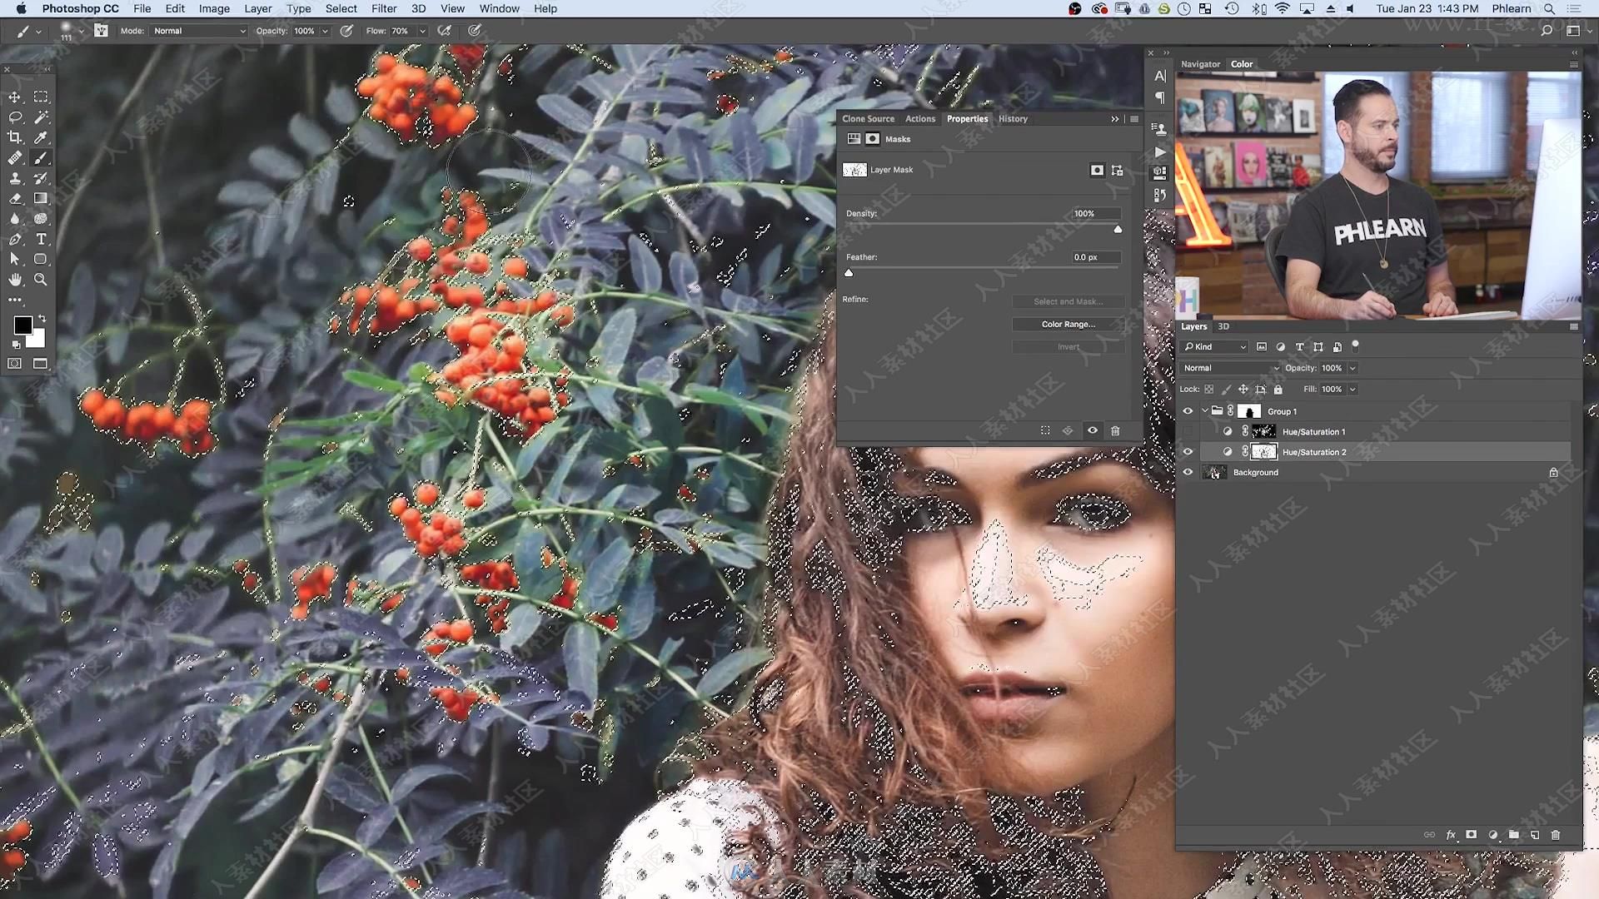Click the History tab in panel
This screenshot has width=1599, height=899.
1012,118
